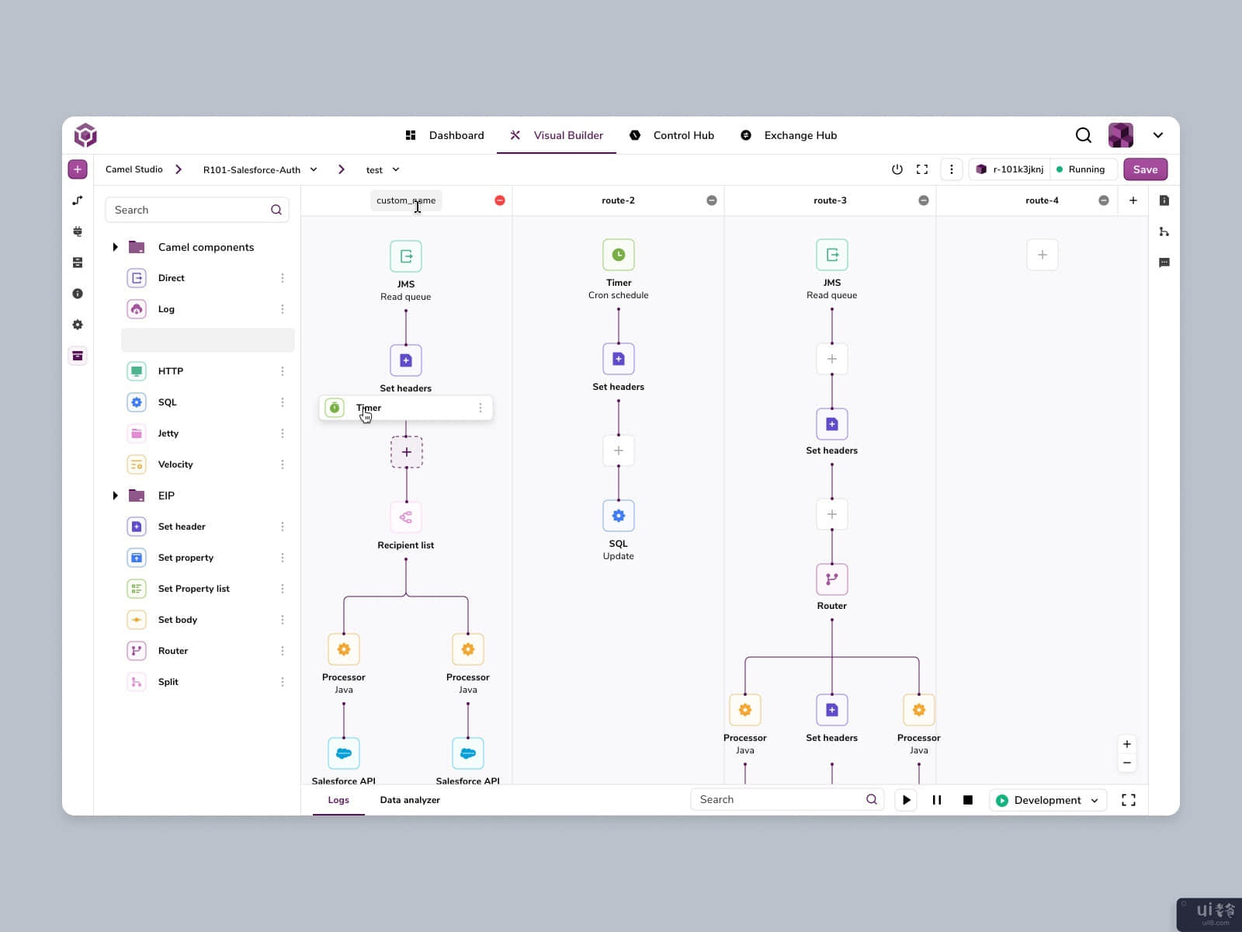Open the global search magnifier icon

1083,135
